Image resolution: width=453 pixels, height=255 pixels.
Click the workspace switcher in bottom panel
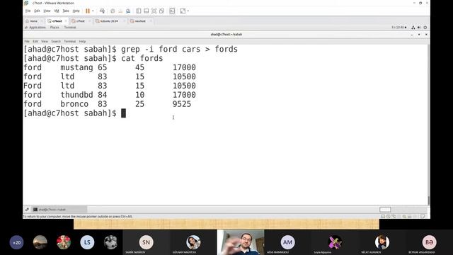point(385,210)
